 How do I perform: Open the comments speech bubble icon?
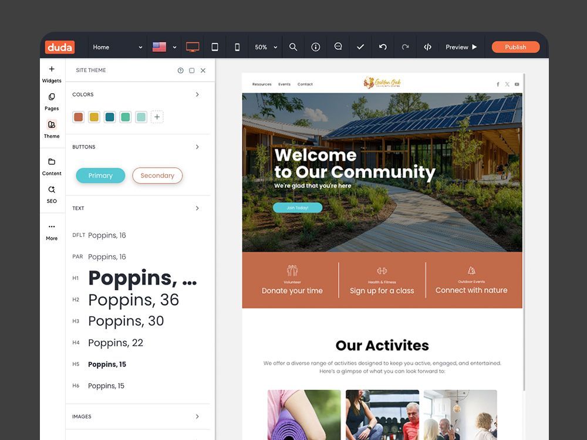pyautogui.click(x=338, y=47)
